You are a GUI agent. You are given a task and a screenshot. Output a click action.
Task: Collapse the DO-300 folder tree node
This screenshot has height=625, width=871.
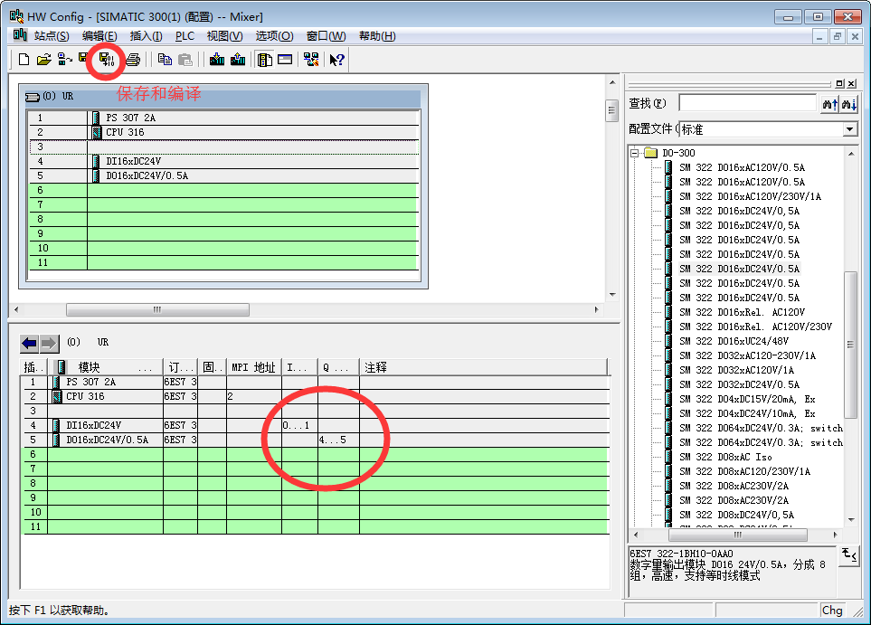pos(635,153)
